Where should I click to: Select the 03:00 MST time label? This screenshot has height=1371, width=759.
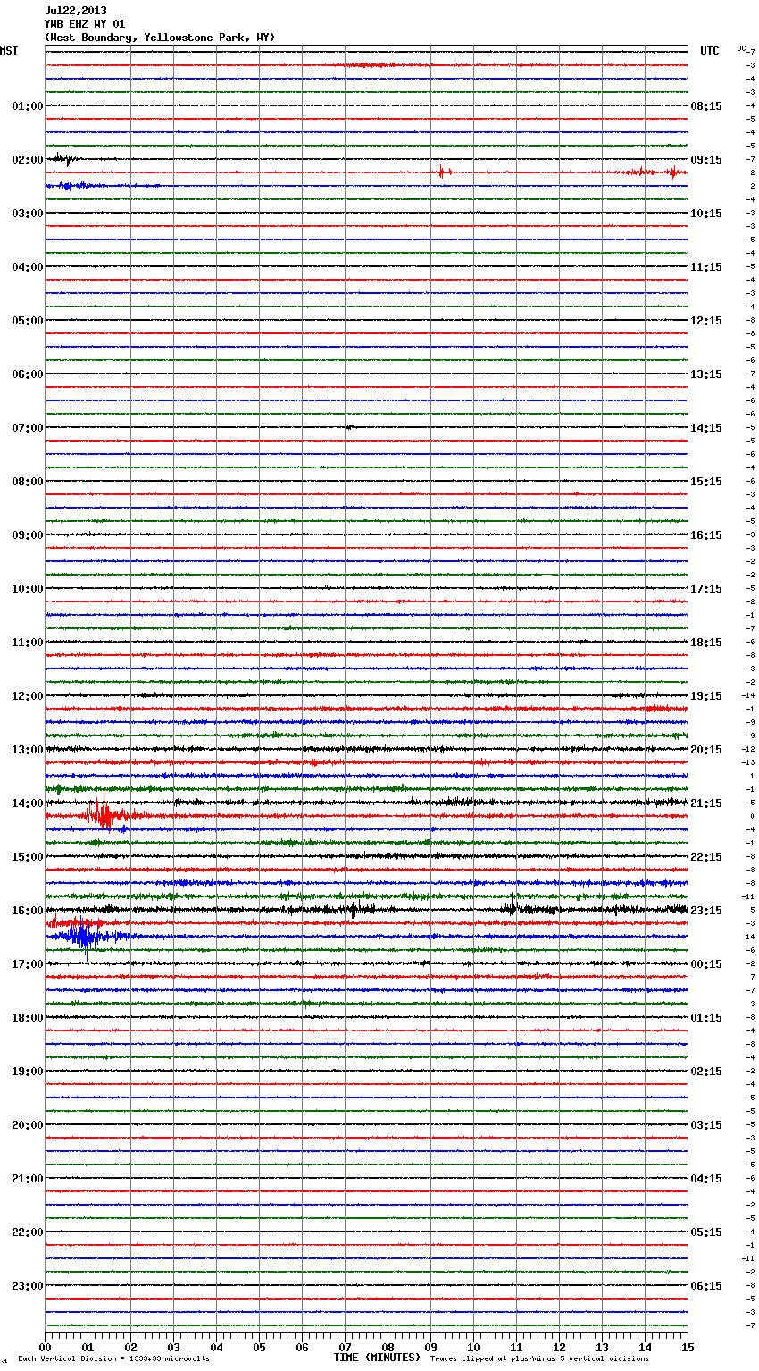[28, 214]
